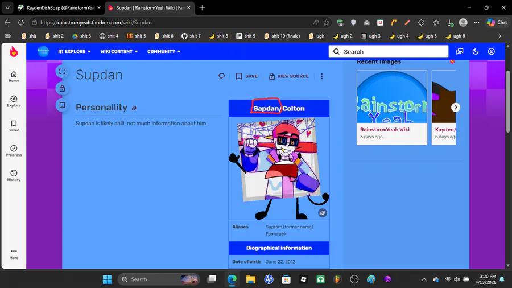Viewport: 512px width, 288px height.
Task: Open the 'ugh 6' bookmark
Action: tap(455, 36)
